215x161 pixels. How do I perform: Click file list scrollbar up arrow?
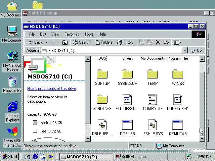[x=202, y=59]
